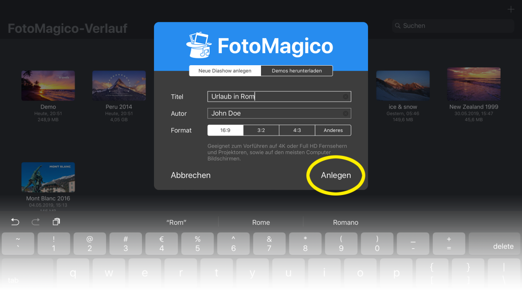Open the Mont Blanc 2016 slideshow thumbnail

point(48,177)
